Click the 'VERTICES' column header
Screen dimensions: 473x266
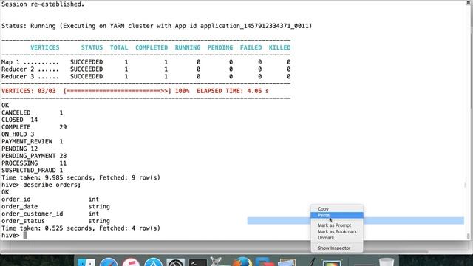point(45,47)
